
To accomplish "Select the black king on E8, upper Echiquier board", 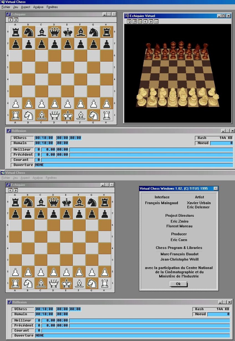I will point(67,32).
